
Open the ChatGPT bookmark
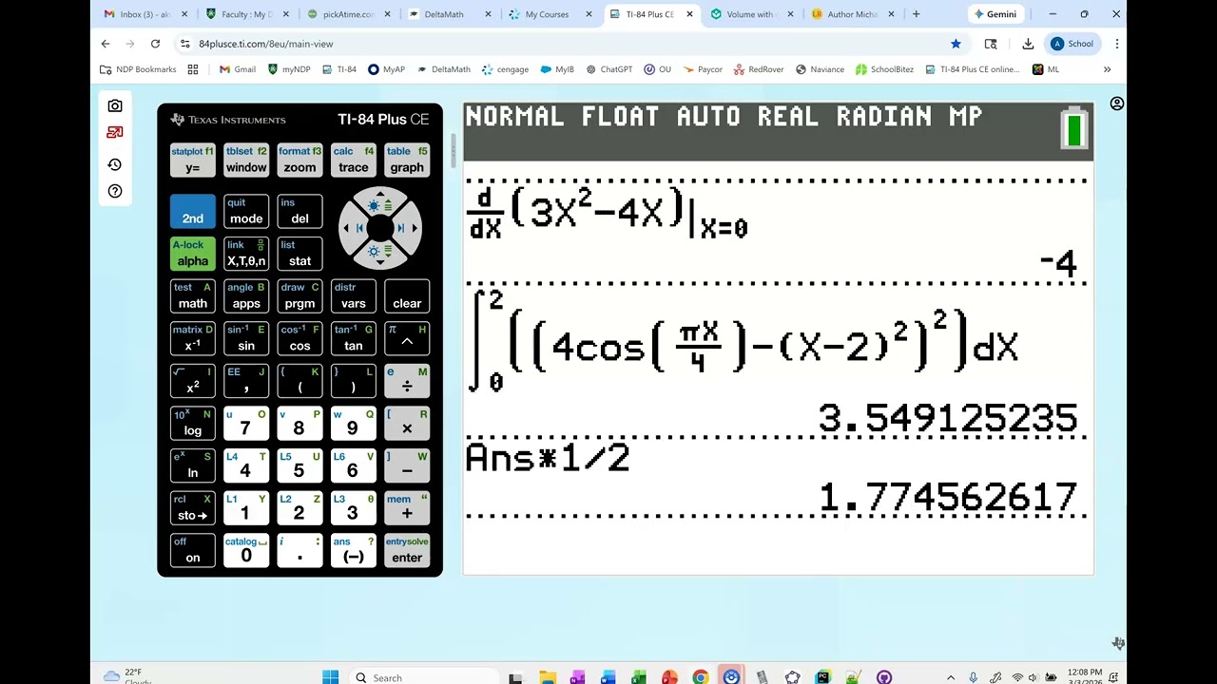(x=608, y=69)
